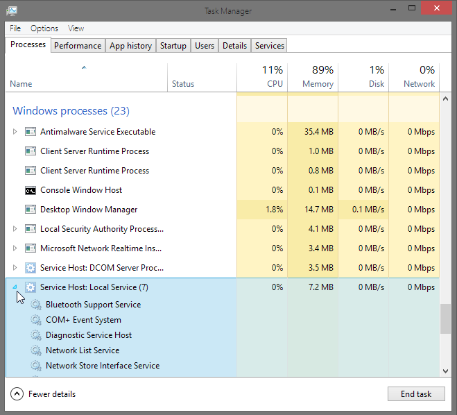
Task: Click the scrollbar down arrow
Action: (445, 371)
